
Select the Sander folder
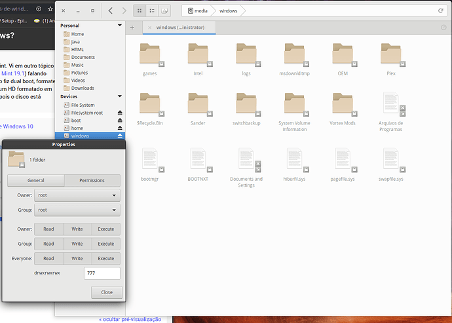[198, 109]
